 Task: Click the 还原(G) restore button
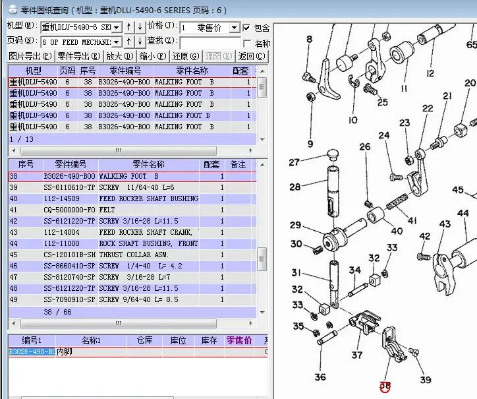pyautogui.click(x=186, y=56)
